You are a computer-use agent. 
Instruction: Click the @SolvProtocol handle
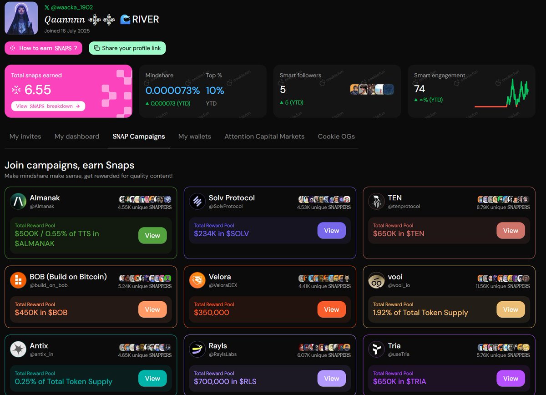(226, 206)
